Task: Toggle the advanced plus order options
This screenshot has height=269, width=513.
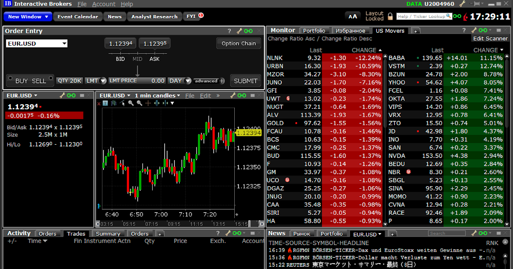Action: (x=209, y=81)
